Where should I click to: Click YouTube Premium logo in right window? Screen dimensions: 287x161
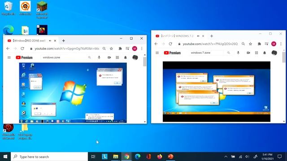pos(172,53)
